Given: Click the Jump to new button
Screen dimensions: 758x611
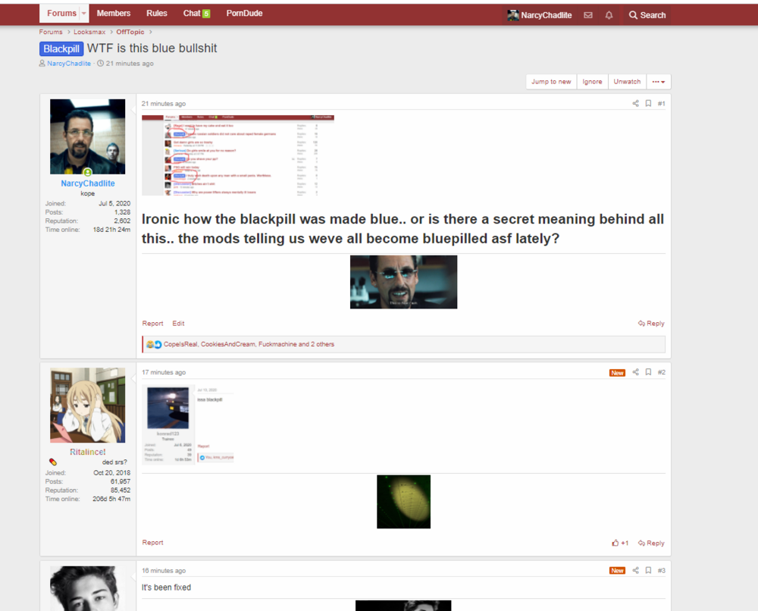Looking at the screenshot, I should pyautogui.click(x=551, y=82).
